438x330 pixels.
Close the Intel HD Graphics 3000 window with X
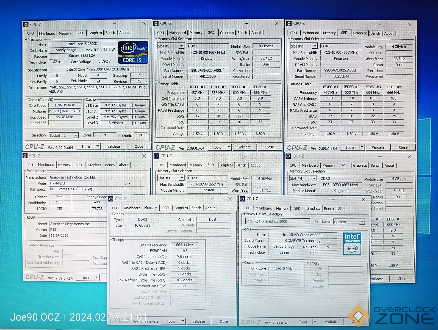point(363,200)
